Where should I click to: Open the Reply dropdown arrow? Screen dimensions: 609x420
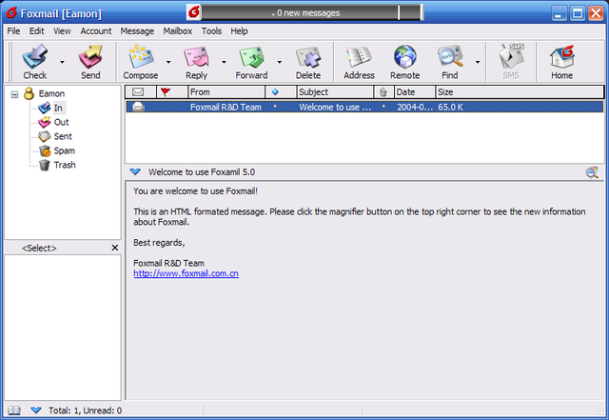[224, 62]
